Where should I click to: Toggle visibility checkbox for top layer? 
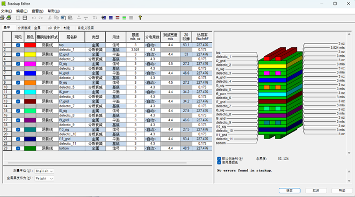18,45
